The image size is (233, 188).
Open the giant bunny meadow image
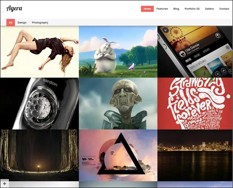pyautogui.click(x=118, y=52)
